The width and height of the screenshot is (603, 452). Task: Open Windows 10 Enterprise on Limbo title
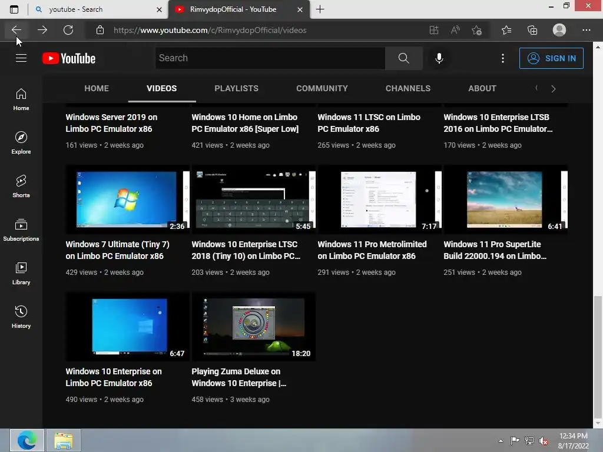coord(114,377)
